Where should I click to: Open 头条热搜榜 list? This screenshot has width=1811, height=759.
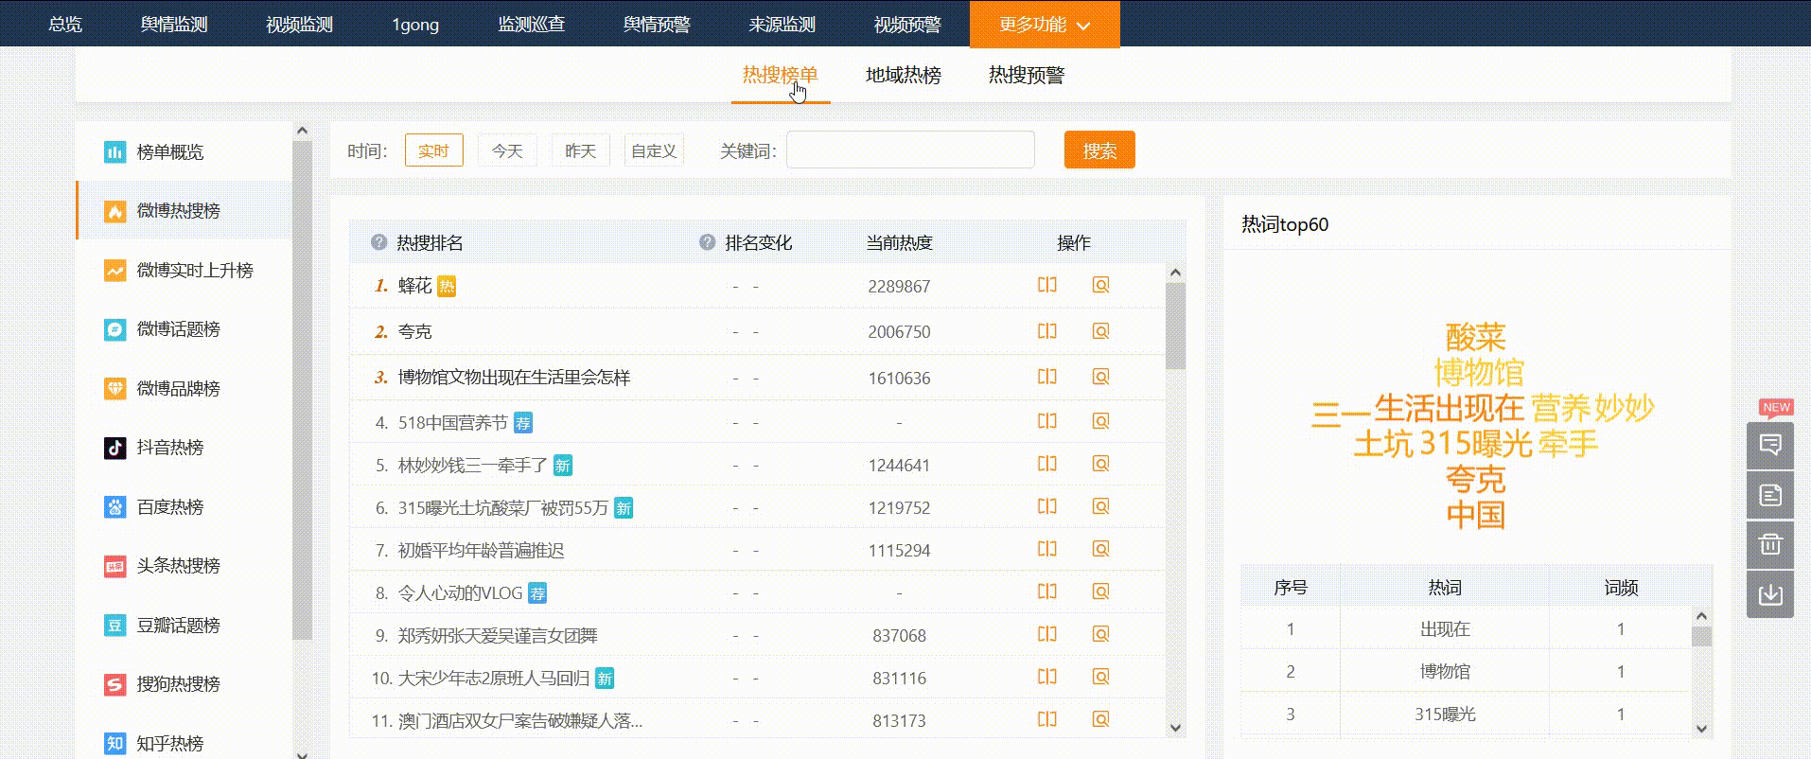[178, 566]
